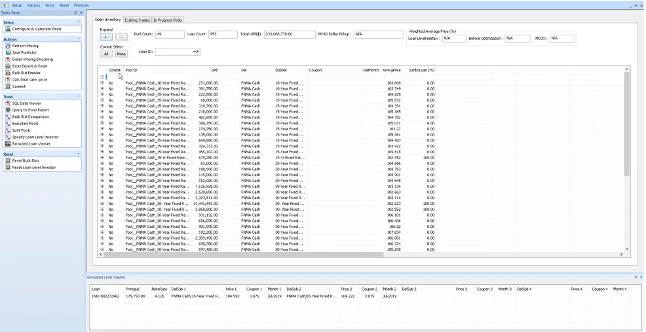The width and height of the screenshot is (646, 332).
Task: Sort by the UPB column header
Action: tap(214, 71)
